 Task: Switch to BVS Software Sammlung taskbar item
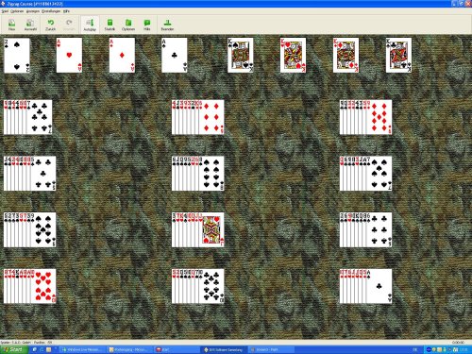click(x=224, y=349)
